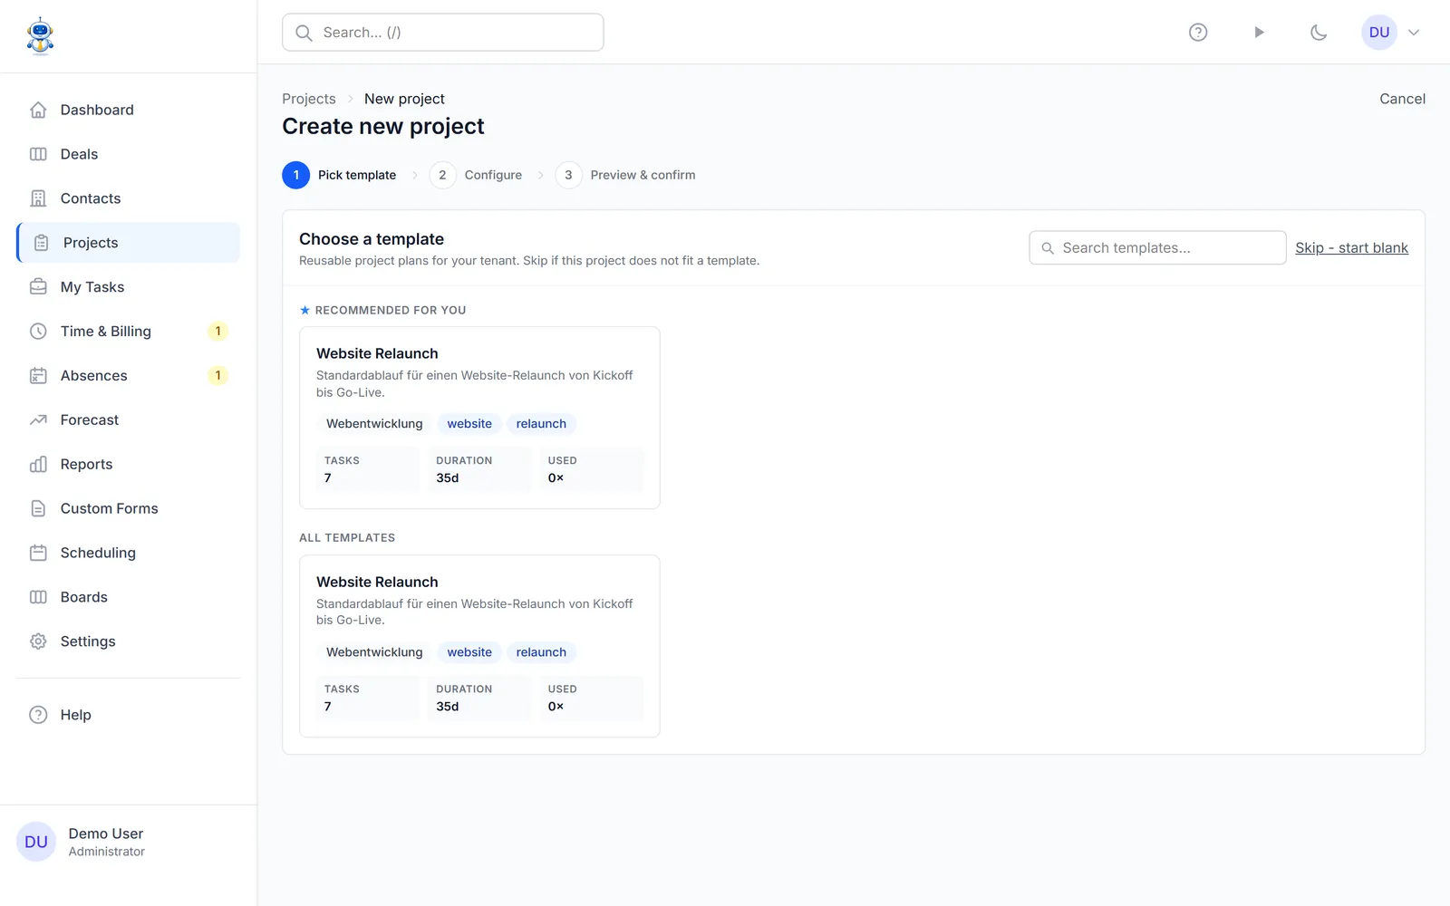
Task: Navigate to Reports
Action: point(129,465)
